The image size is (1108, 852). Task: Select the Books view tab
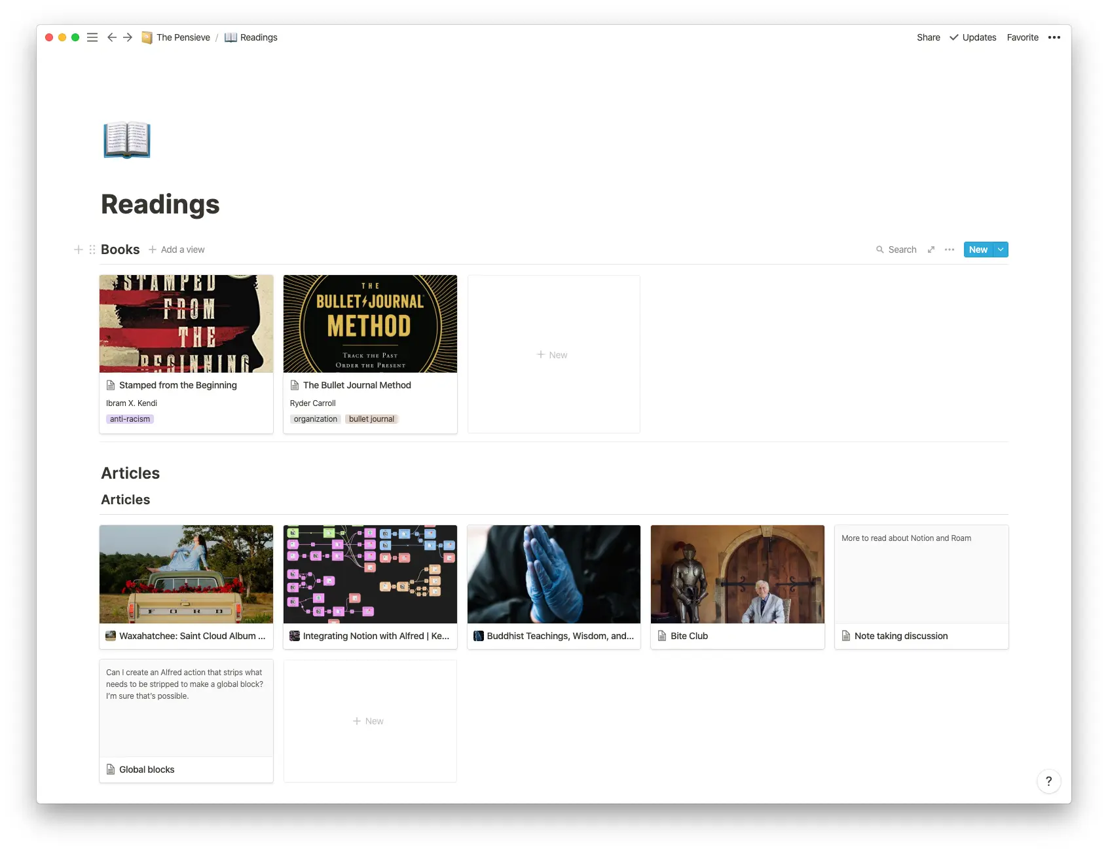120,250
